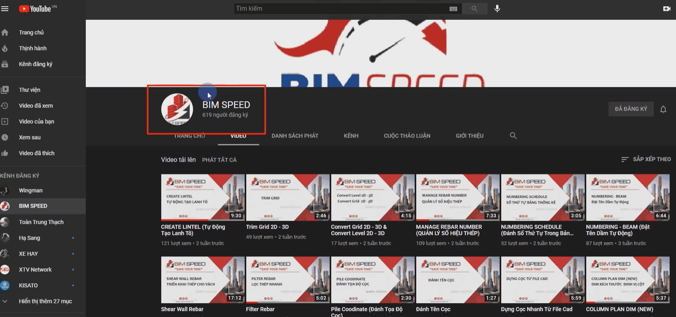Screen dimensions: 676x317
Task: Click PHÁT TẤT CẢ play all
Action: tap(219, 160)
